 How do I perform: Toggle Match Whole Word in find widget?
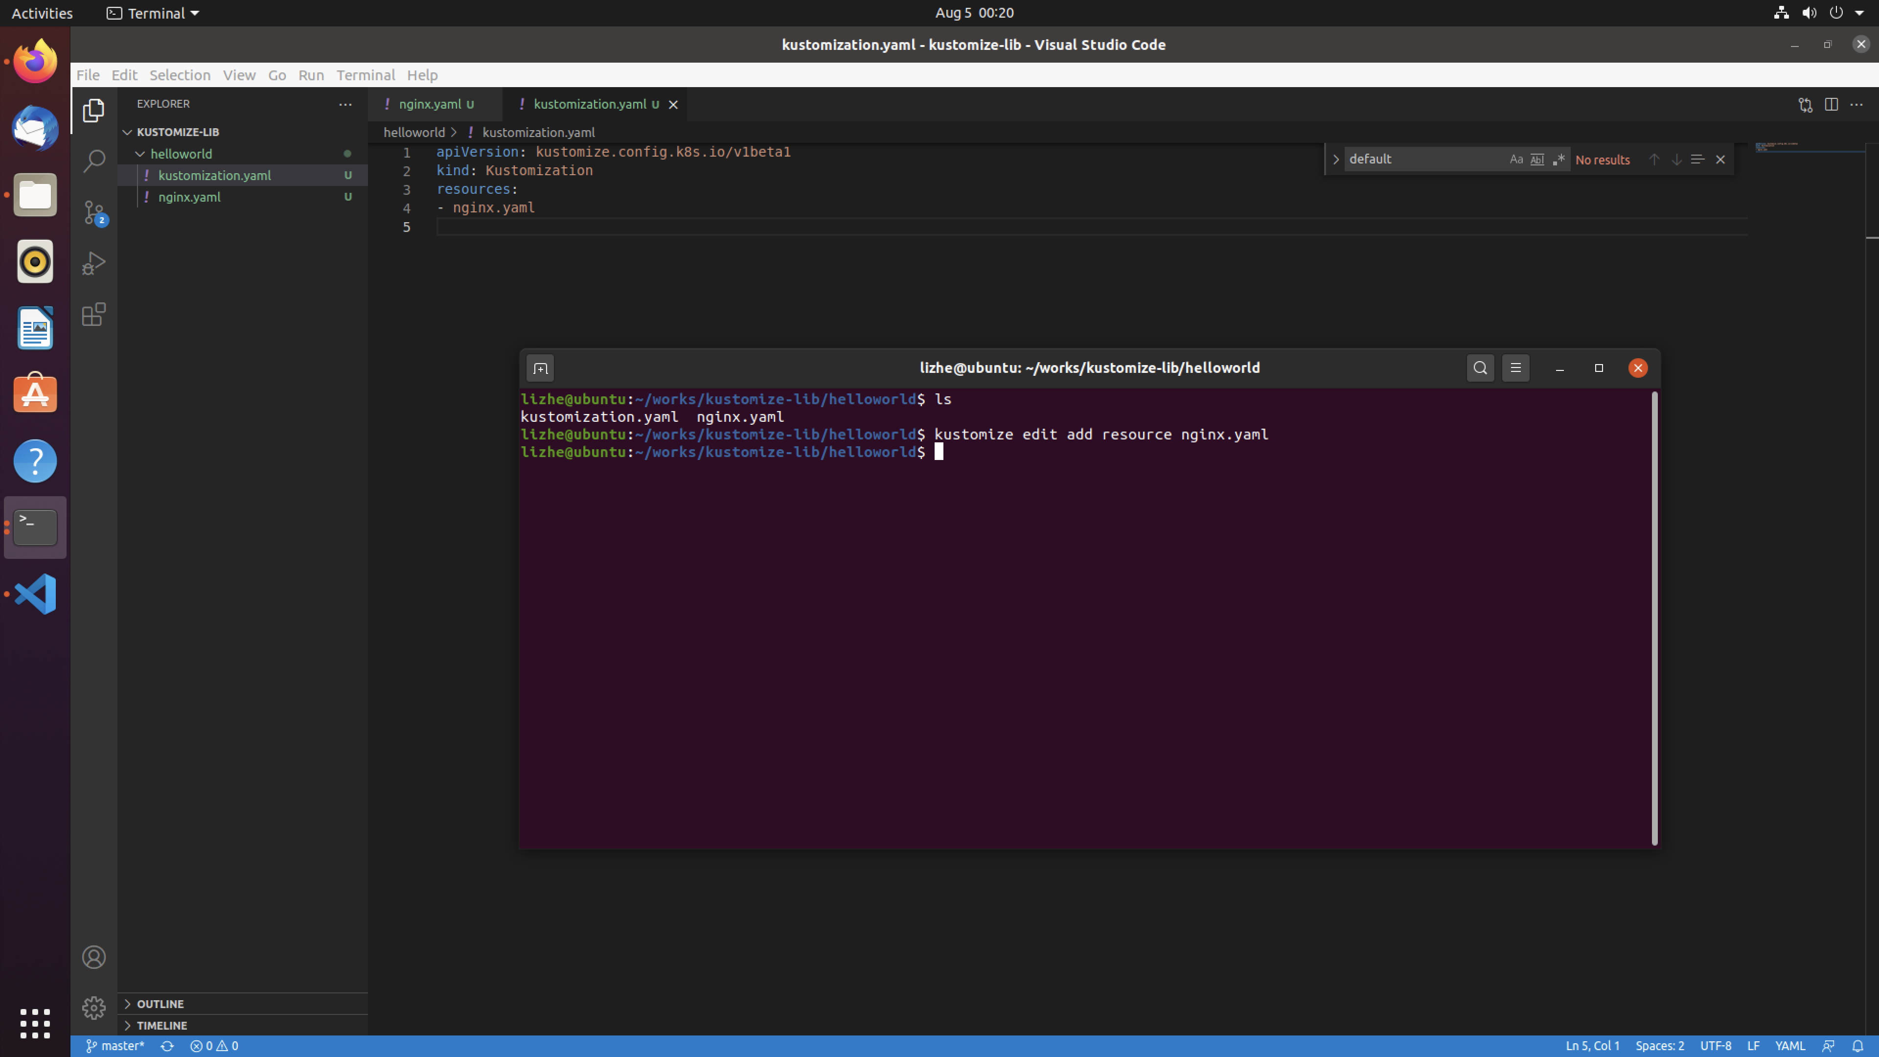tap(1537, 159)
